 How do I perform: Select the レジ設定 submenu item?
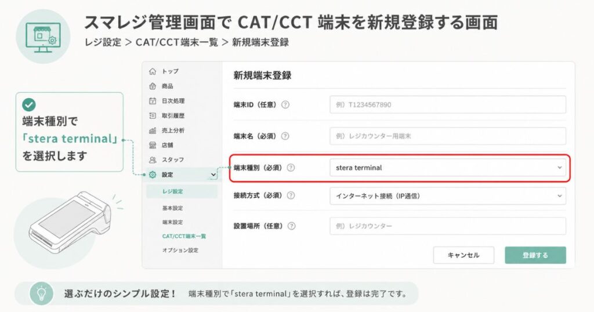tap(182, 191)
